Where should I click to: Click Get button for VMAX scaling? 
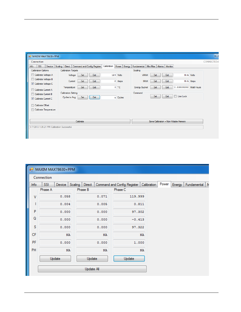pos(167,75)
